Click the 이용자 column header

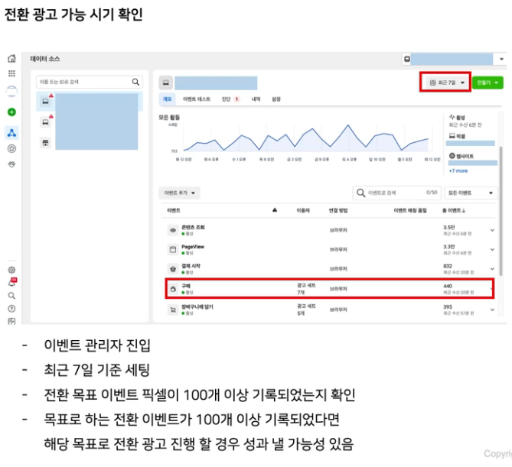303,211
